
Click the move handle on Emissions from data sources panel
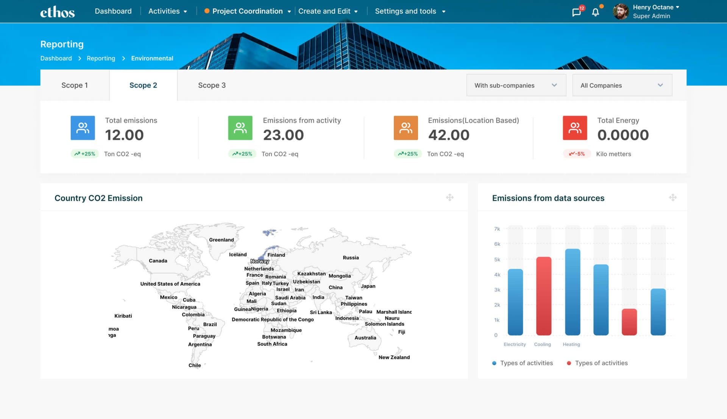[673, 197]
